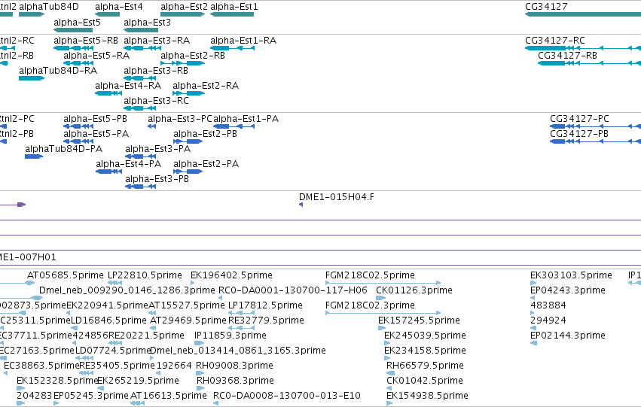Click Dmel_neb_013414_0861_3165.3prime label

click(238, 351)
